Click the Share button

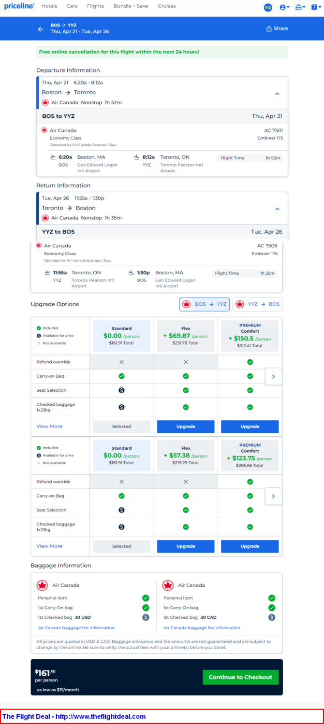277,28
